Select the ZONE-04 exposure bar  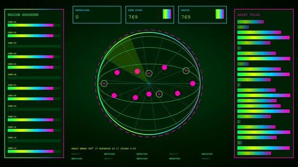tap(34, 57)
